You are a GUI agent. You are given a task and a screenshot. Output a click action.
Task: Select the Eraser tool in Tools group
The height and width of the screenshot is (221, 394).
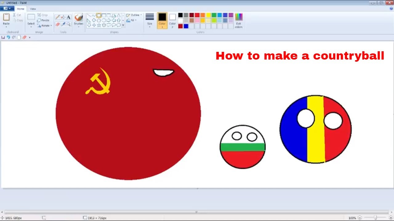pos(58,24)
